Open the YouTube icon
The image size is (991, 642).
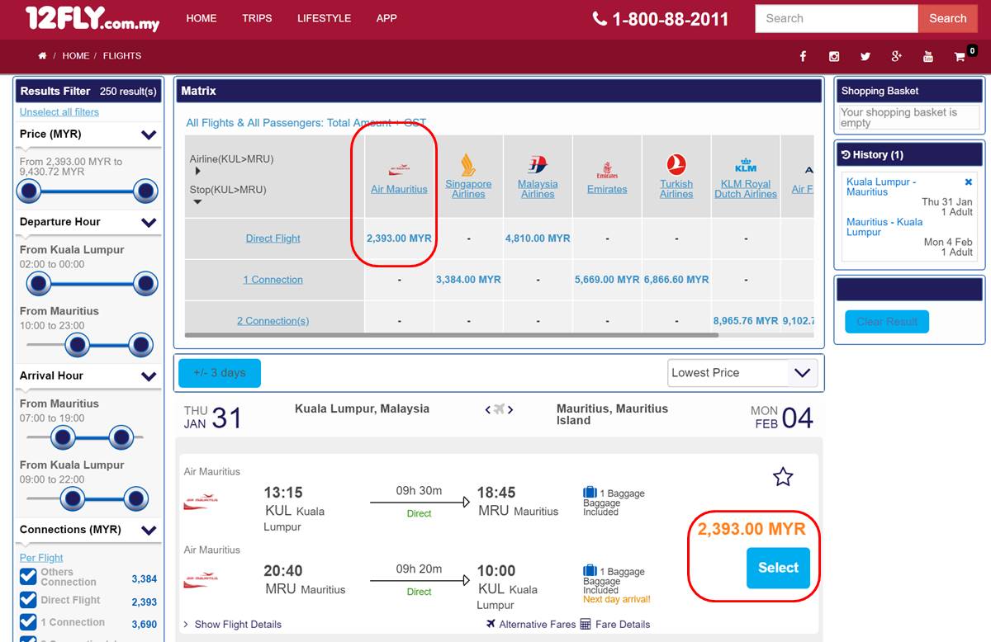click(x=928, y=56)
